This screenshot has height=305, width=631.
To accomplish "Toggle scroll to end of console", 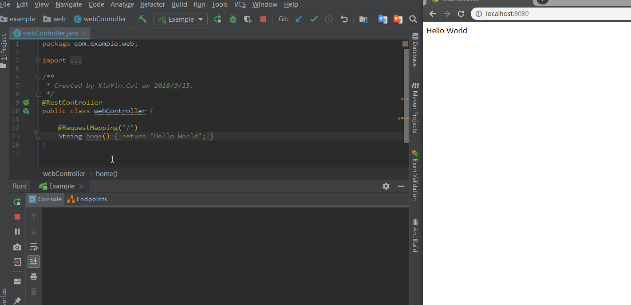I will pos(34,262).
